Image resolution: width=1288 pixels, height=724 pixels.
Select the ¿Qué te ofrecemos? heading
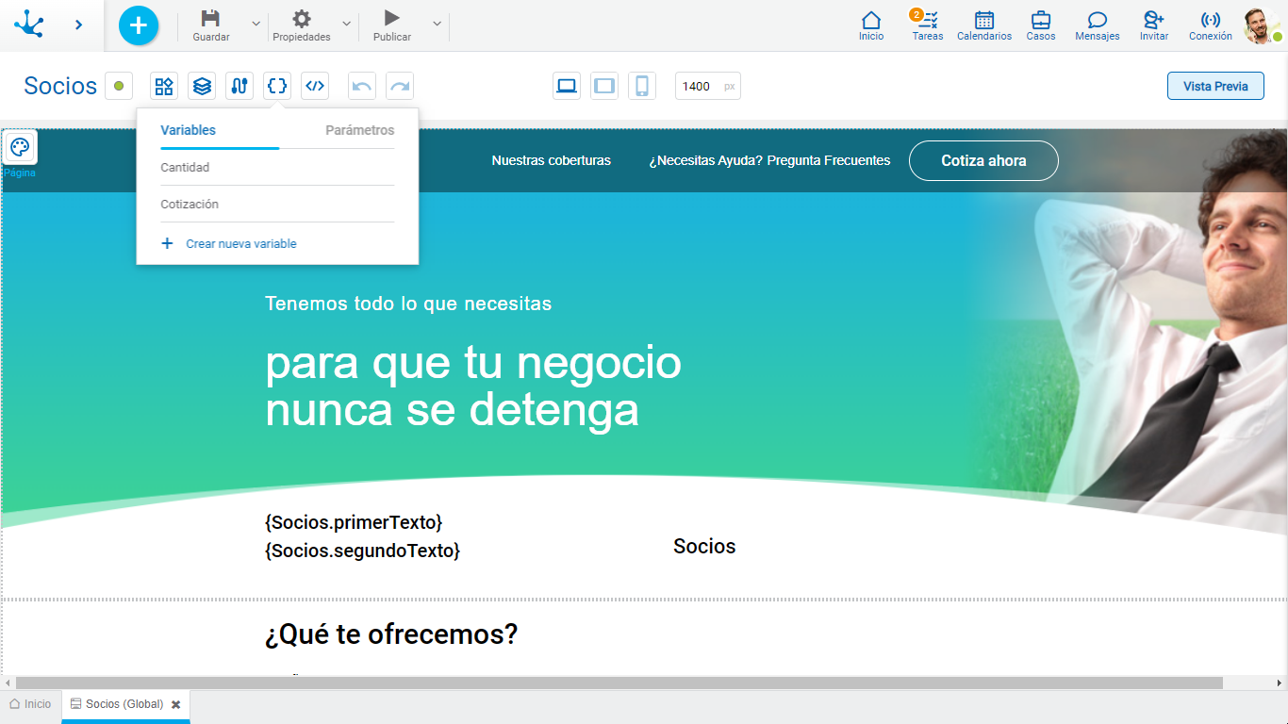pyautogui.click(x=391, y=634)
